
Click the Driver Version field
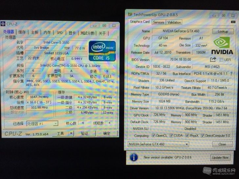coord(191,108)
